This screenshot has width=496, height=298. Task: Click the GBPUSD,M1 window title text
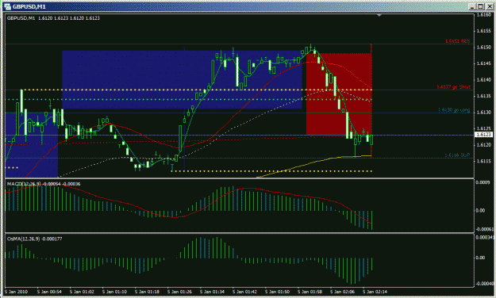coord(29,6)
